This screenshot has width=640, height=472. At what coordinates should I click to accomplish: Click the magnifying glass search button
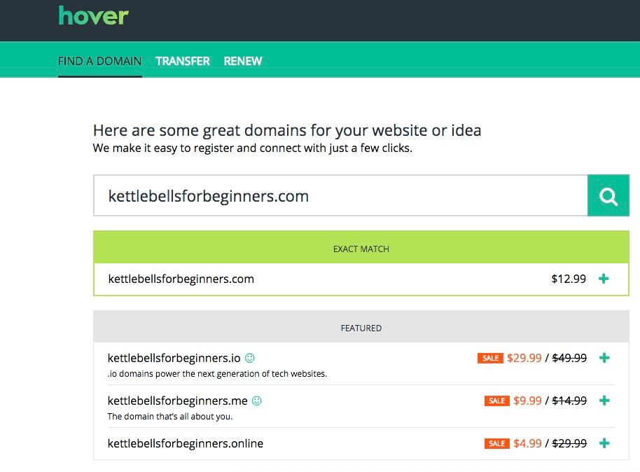pyautogui.click(x=608, y=195)
